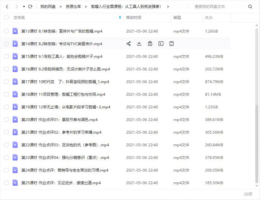Click the 26项 item count

248,194
